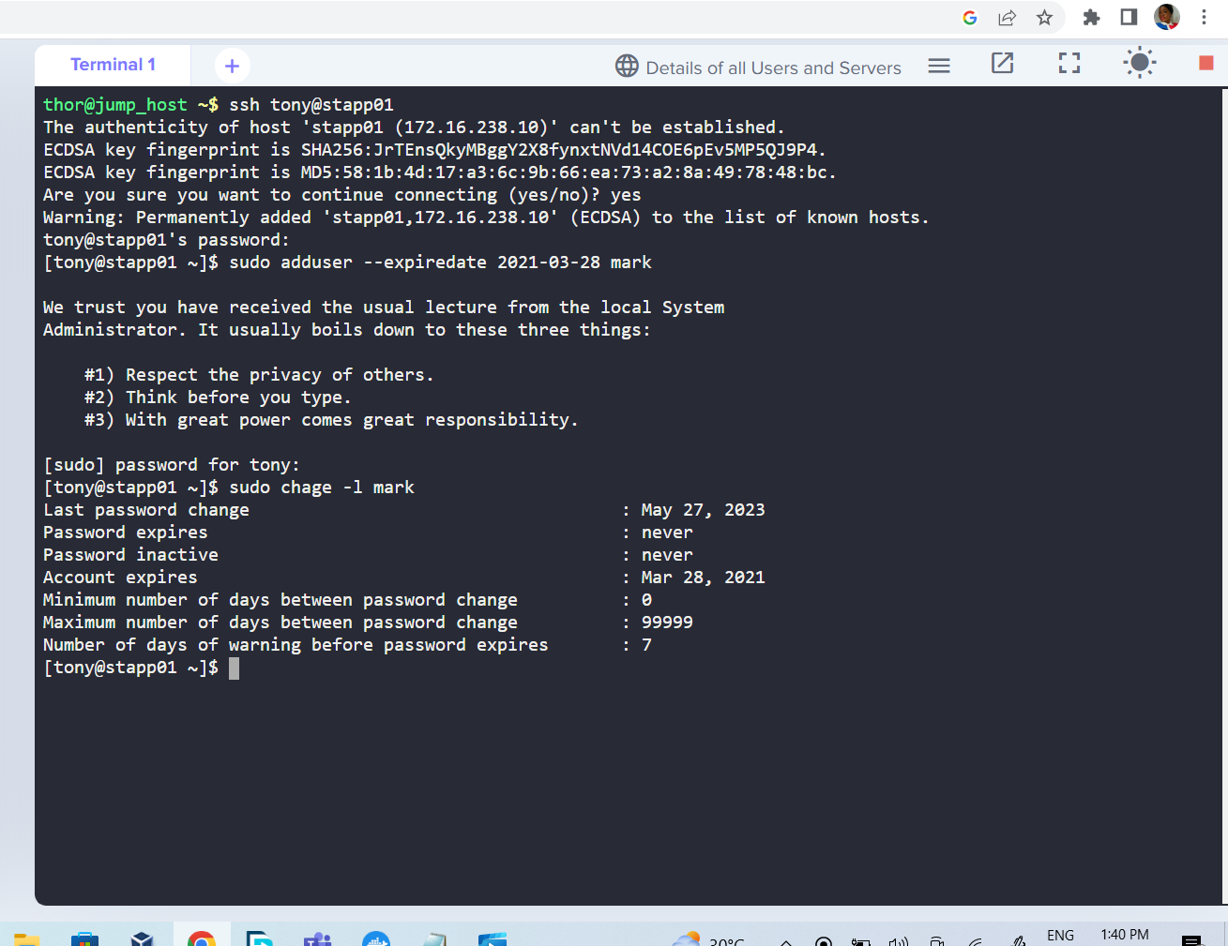Open the browser extensions puzzle icon

click(1091, 17)
